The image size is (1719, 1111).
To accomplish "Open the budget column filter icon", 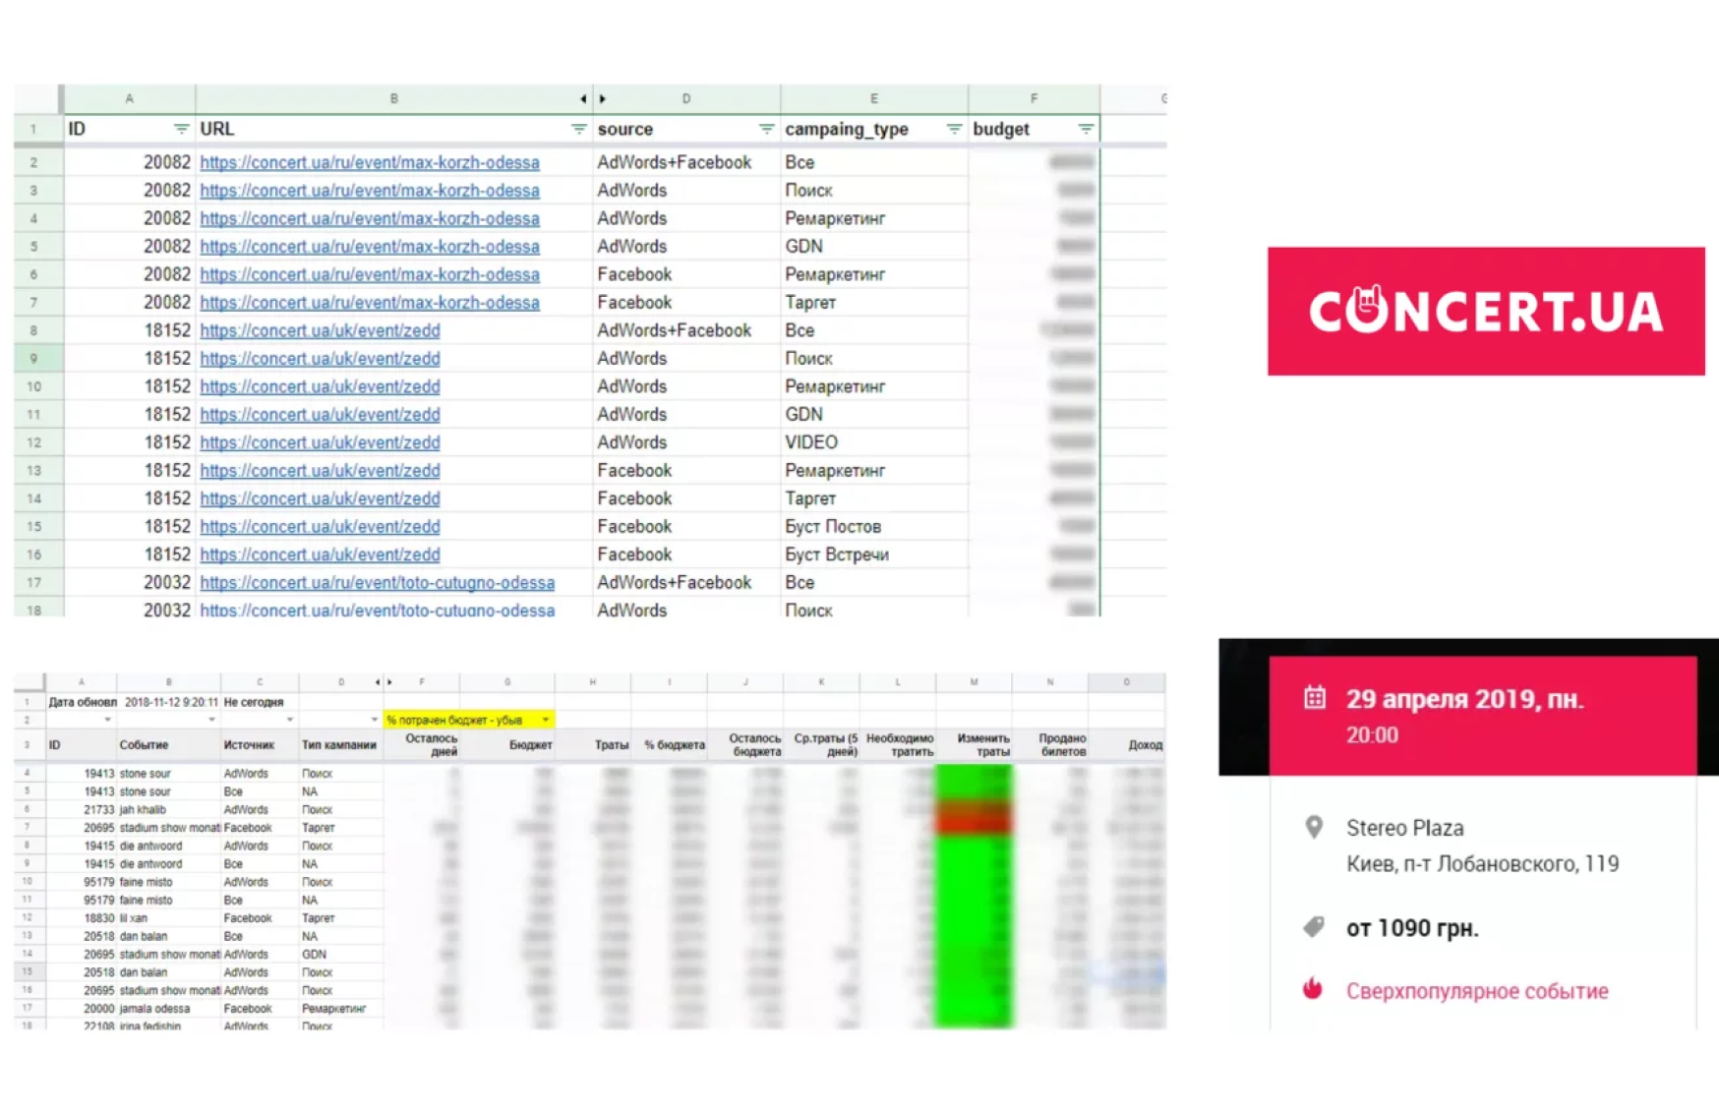I will (x=1086, y=129).
